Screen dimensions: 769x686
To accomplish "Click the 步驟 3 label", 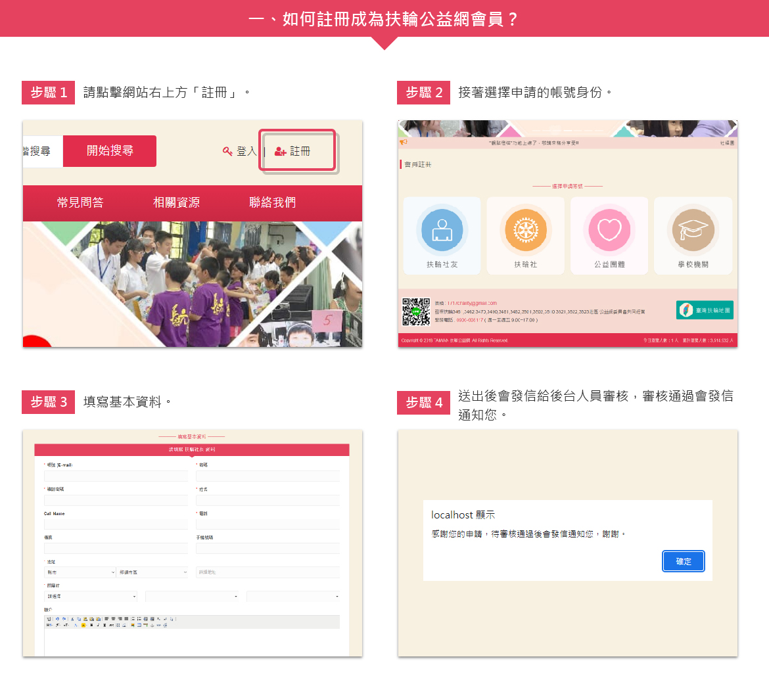I will [x=48, y=402].
